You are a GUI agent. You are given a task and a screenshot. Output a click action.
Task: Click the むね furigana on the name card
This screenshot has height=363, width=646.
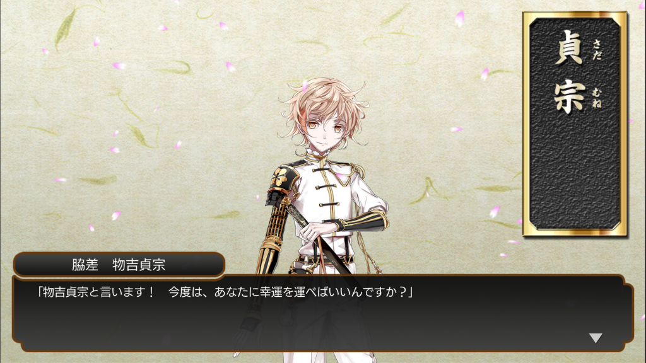[597, 98]
